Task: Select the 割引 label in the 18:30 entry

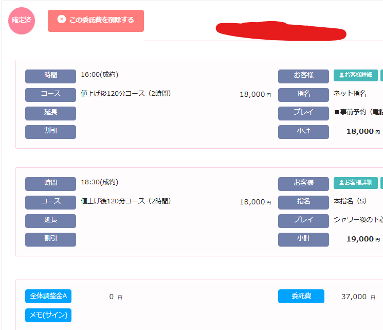Action: [50, 239]
